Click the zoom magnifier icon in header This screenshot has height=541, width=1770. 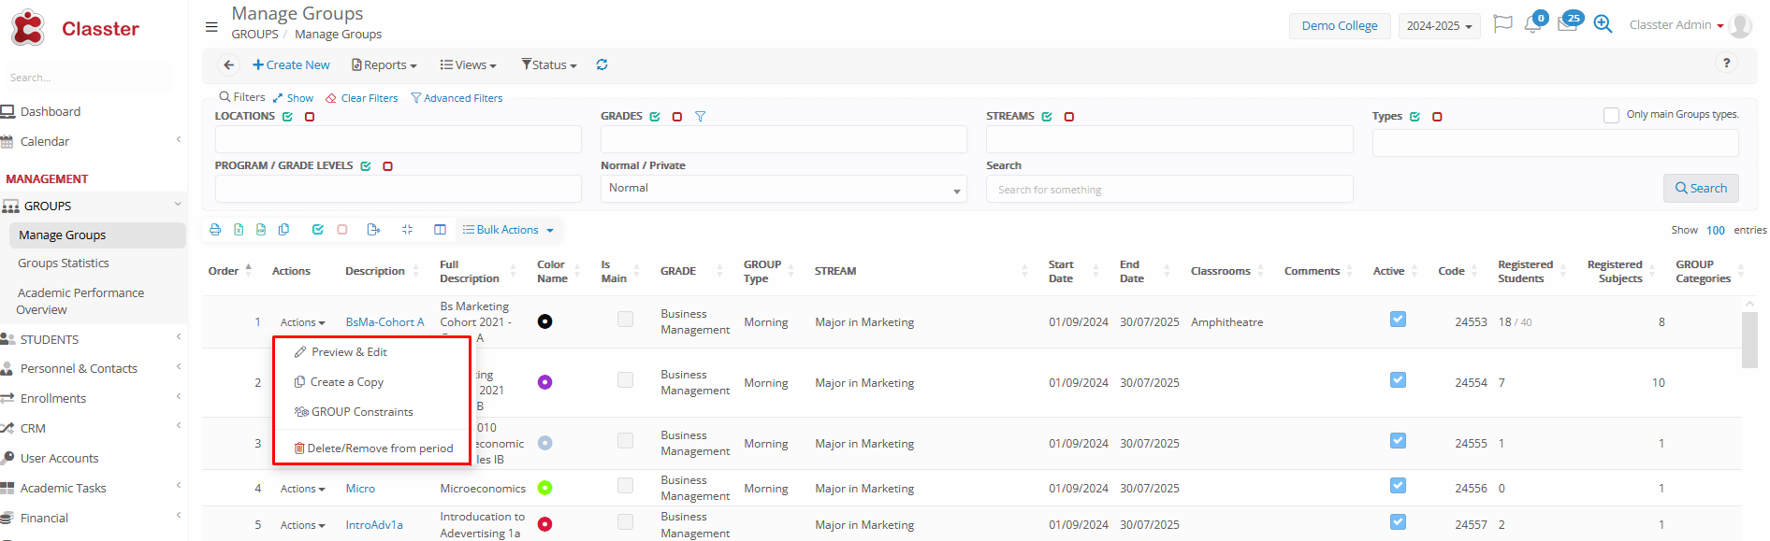[1603, 25]
